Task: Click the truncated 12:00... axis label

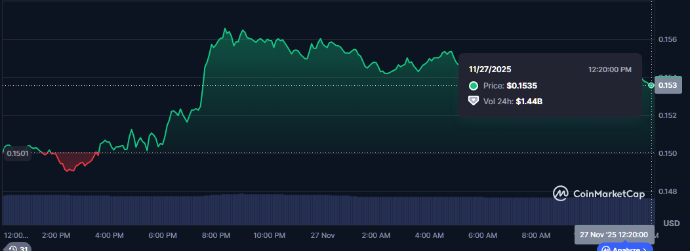Action: tap(16, 235)
